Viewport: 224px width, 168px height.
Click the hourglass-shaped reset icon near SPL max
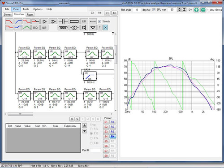[x=184, y=10]
